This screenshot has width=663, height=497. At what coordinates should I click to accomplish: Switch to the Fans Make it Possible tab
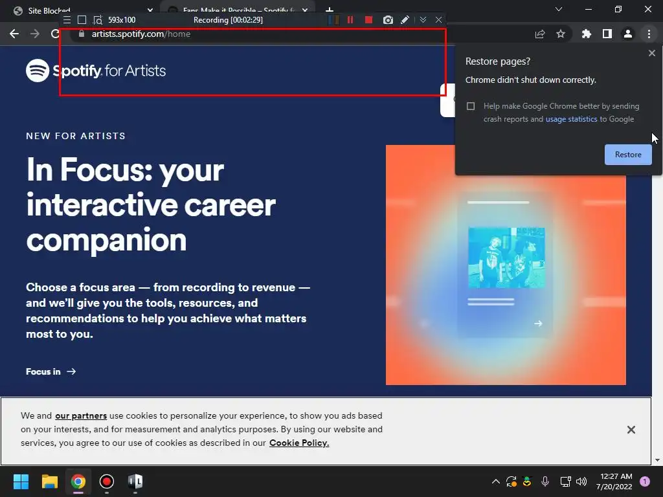(237, 10)
